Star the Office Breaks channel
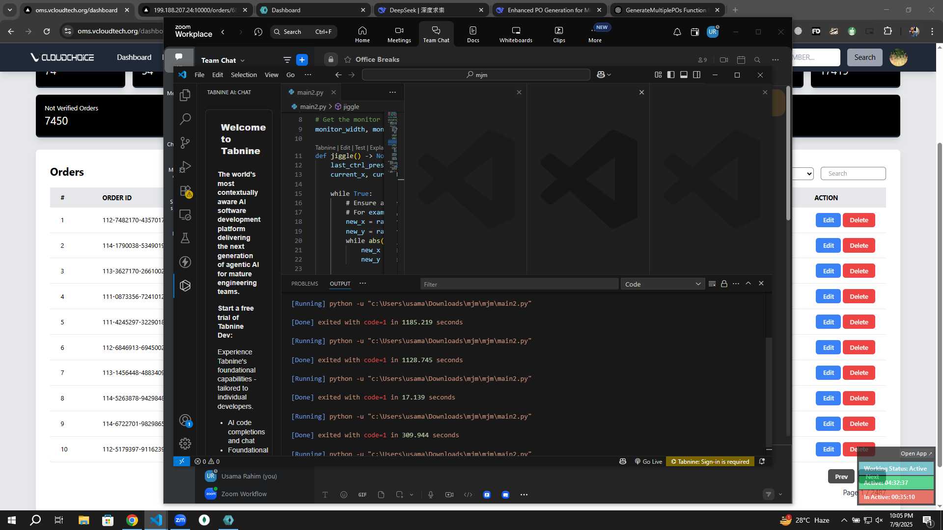This screenshot has width=943, height=530. 348,59
